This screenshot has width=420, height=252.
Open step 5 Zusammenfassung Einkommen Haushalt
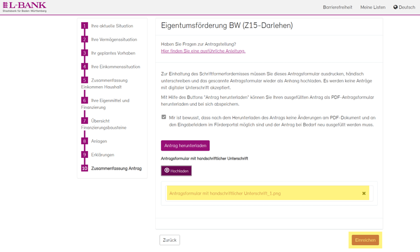point(109,80)
